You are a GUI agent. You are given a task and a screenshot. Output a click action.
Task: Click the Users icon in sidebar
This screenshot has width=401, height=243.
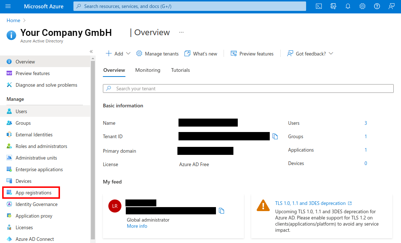pyautogui.click(x=9, y=111)
